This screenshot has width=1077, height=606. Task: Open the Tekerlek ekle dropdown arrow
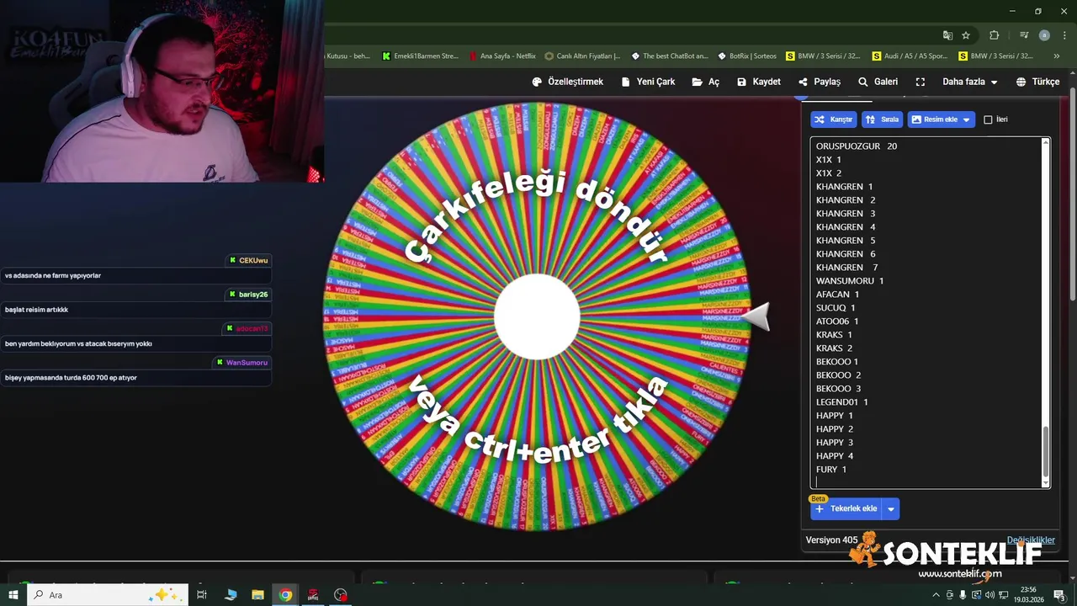coord(891,508)
